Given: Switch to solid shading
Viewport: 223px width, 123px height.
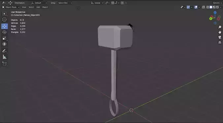Looking at the screenshot, I should coord(211,7).
